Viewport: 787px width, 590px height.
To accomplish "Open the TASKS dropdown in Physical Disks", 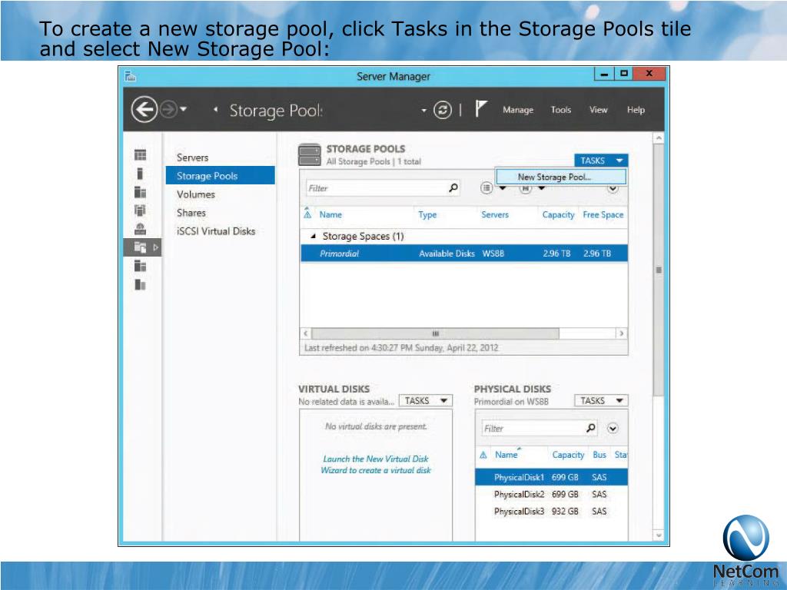I will tap(601, 400).
